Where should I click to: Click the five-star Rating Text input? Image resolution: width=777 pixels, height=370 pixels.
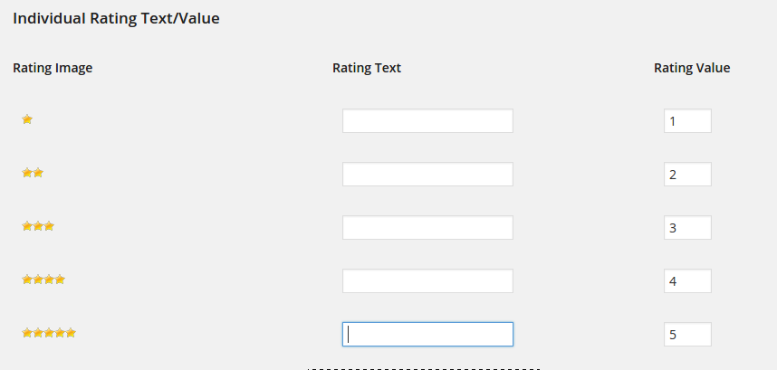click(x=427, y=335)
